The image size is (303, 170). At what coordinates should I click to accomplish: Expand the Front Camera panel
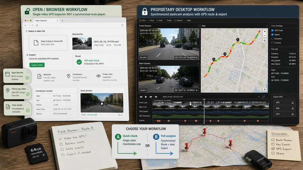point(198,26)
